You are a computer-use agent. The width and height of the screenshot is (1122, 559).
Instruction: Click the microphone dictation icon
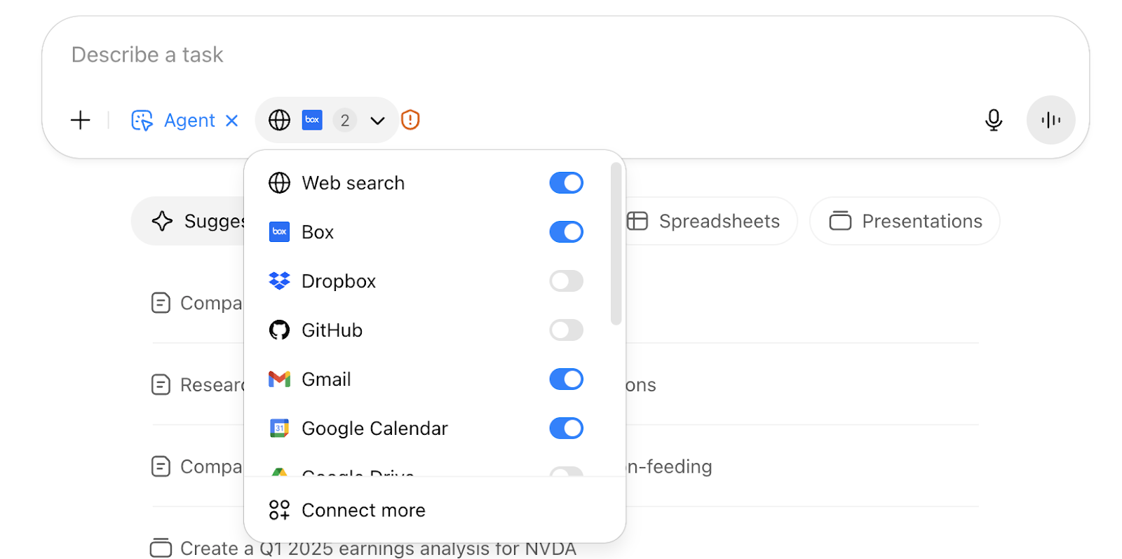click(x=993, y=120)
